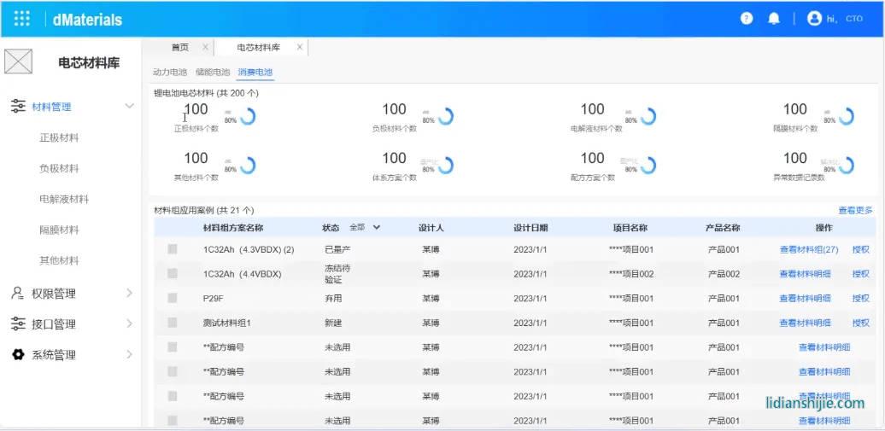The image size is (885, 431).
Task: Select the 储能电池 sub-tab
Action: (213, 73)
